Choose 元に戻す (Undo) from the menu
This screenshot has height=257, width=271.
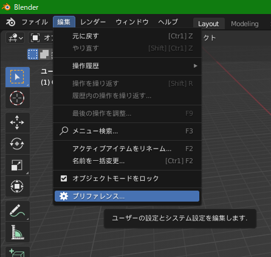(x=127, y=36)
